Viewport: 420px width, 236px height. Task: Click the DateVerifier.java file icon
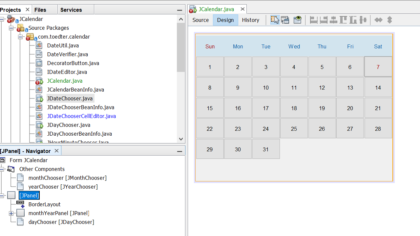coord(39,54)
